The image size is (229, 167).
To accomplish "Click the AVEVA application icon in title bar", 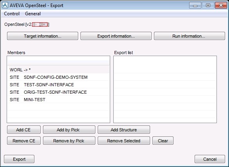I will [5, 5].
